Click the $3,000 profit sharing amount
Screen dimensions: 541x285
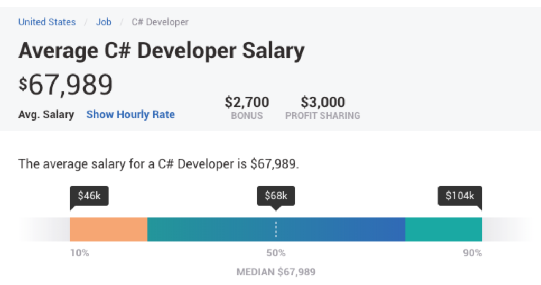click(323, 102)
